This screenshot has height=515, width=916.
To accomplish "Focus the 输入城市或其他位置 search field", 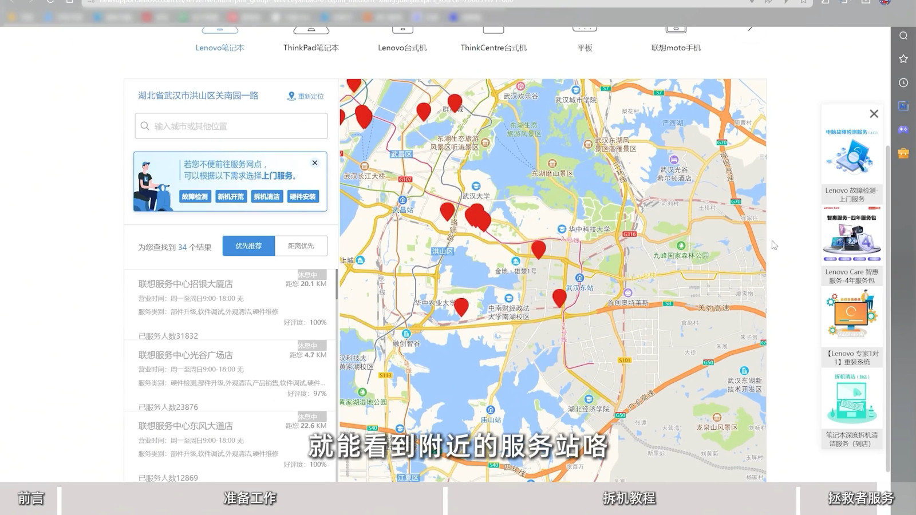I will pos(231,126).
